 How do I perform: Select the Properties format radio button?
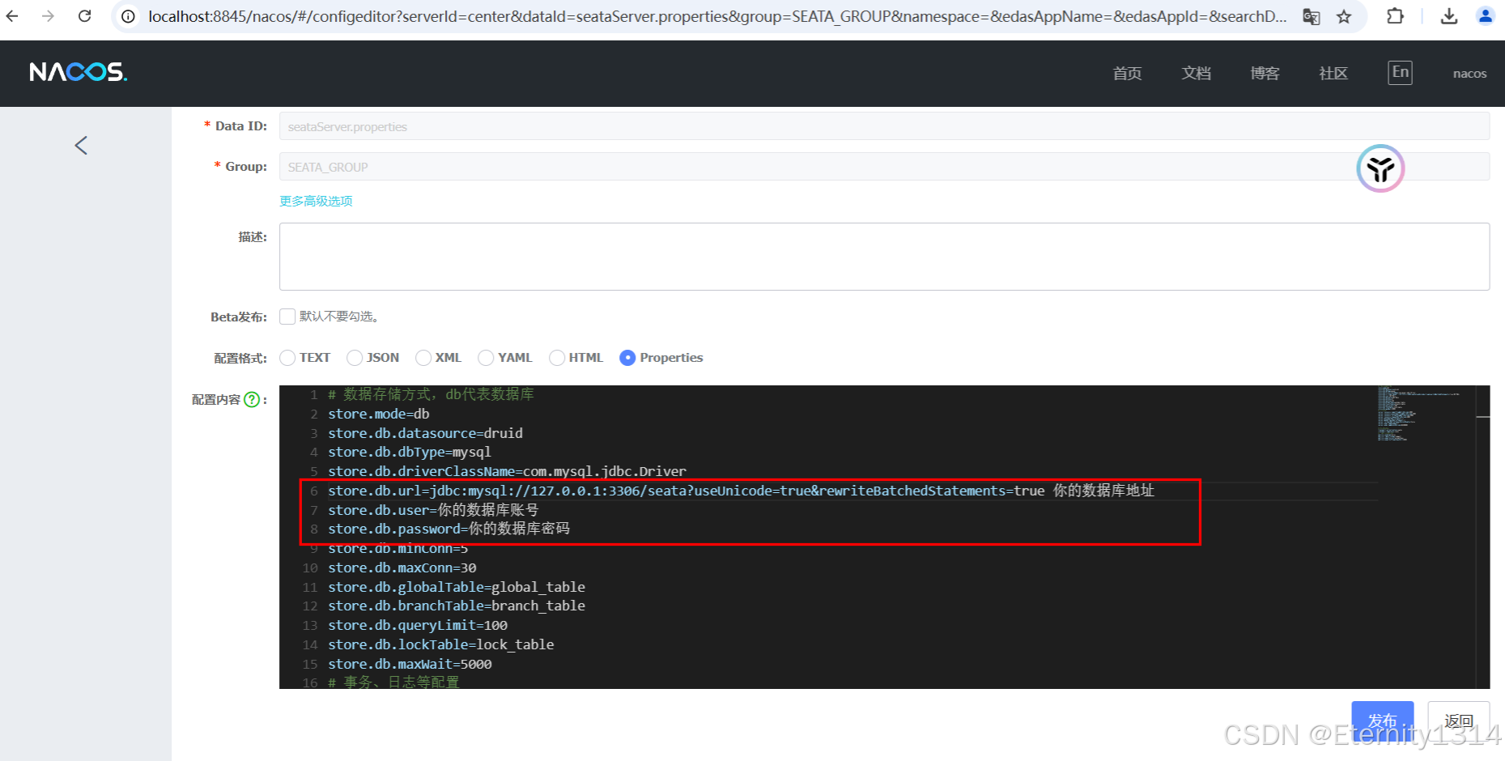[x=627, y=358]
